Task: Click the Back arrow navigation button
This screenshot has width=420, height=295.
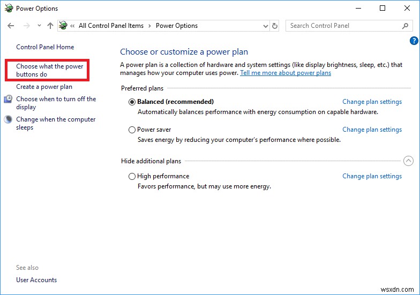Action: 11,26
